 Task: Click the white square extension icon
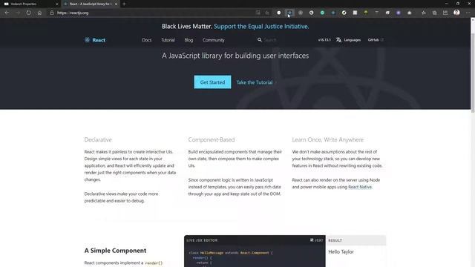point(355,13)
